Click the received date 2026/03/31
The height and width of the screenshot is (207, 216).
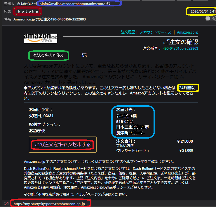pos(201,12)
